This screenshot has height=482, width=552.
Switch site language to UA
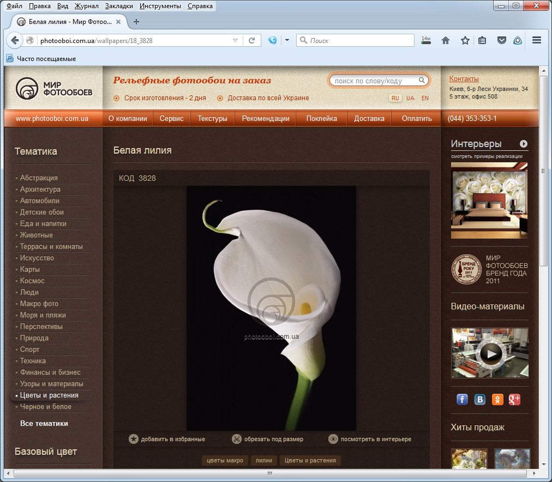coord(410,98)
